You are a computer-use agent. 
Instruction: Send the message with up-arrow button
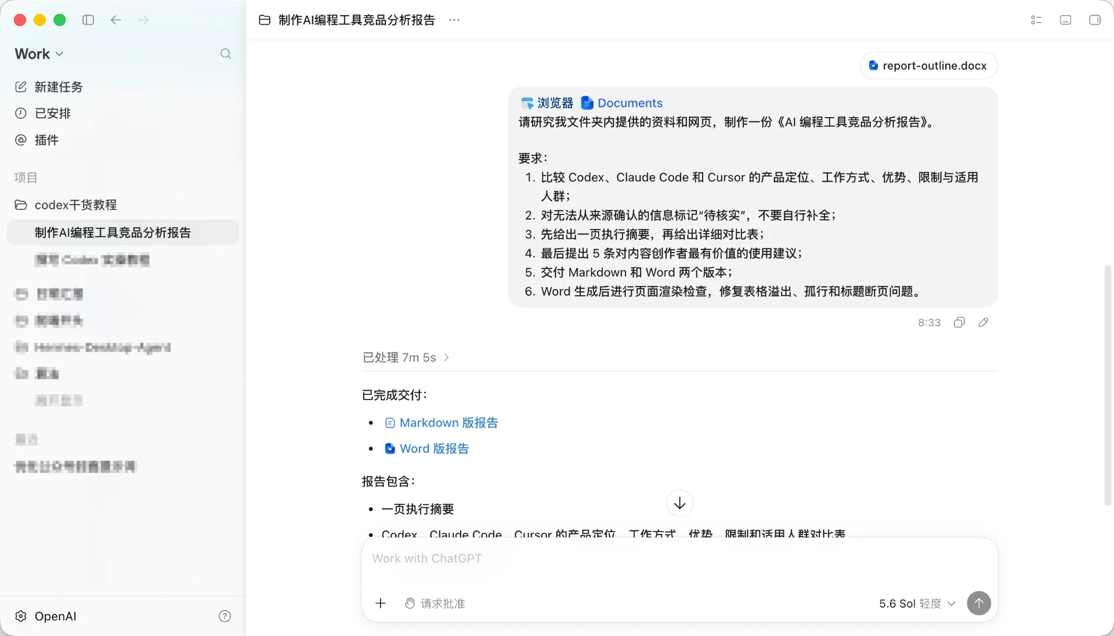click(979, 604)
